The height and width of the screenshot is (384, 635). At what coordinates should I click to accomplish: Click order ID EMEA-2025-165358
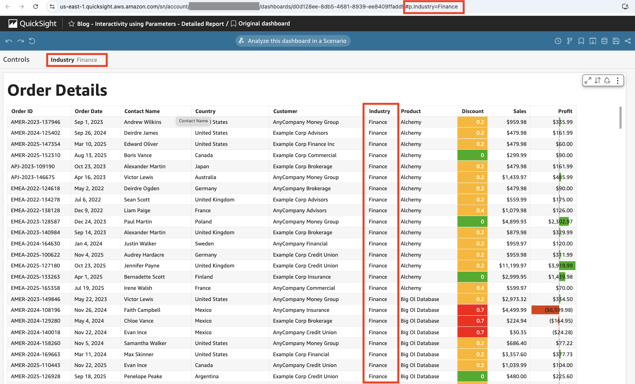pos(36,288)
